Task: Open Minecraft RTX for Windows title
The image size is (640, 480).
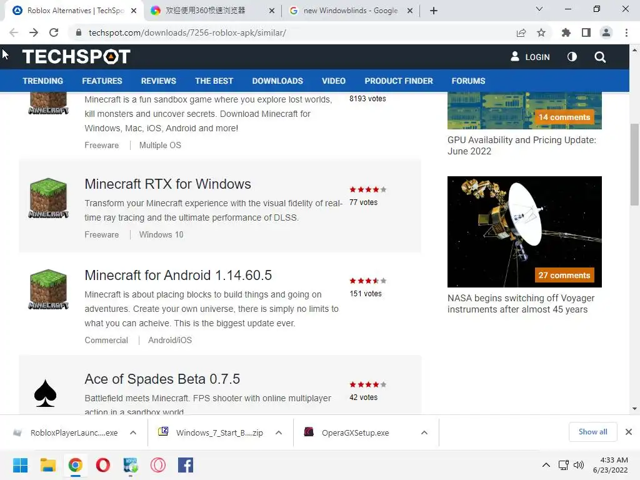Action: (x=167, y=184)
